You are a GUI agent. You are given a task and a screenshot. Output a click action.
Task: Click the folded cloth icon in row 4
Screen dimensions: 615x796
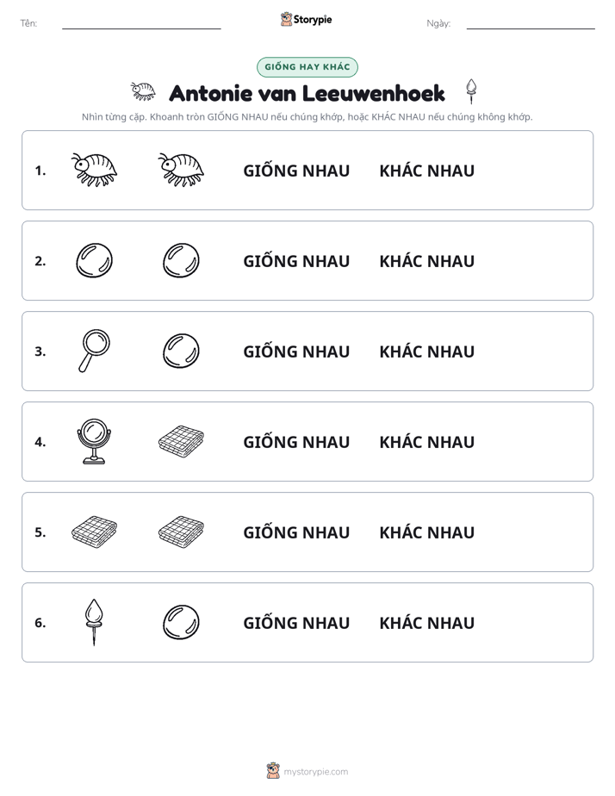[181, 441]
